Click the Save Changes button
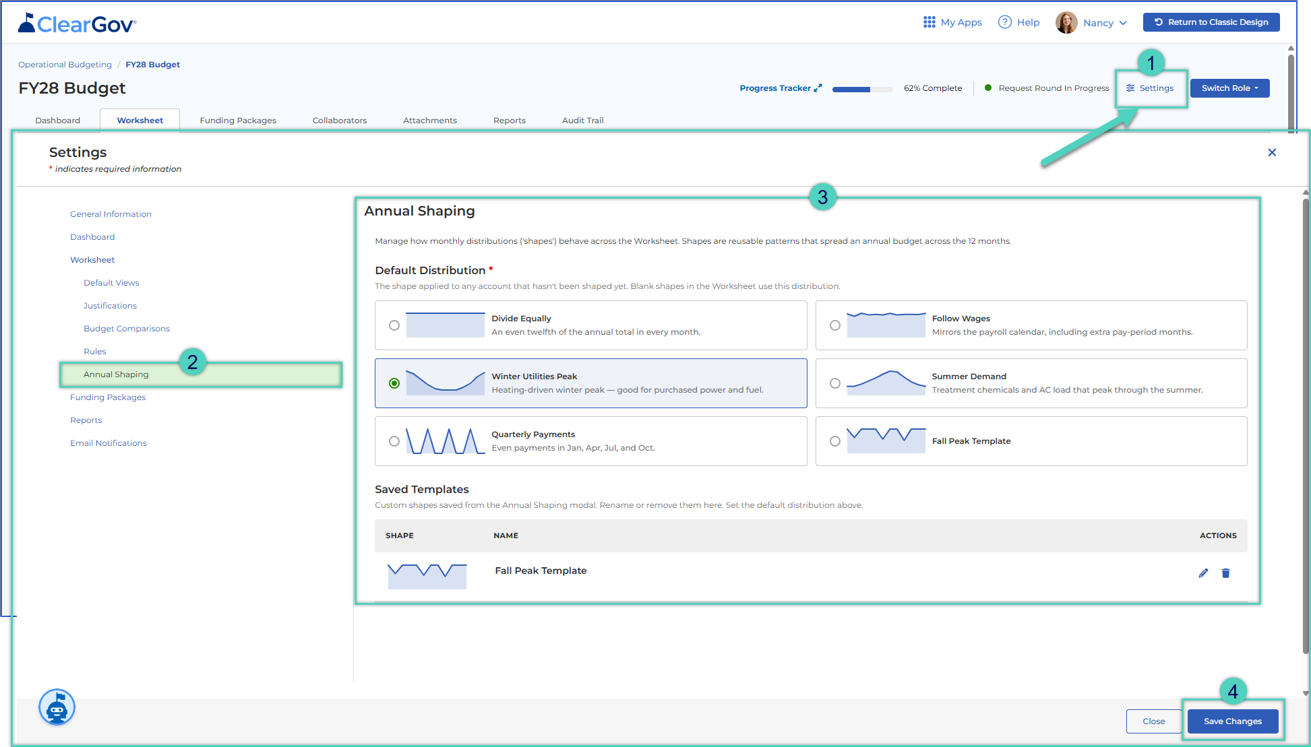This screenshot has width=1311, height=747. 1232,721
